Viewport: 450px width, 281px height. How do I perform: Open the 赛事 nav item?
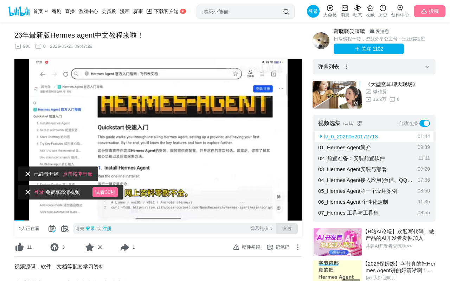point(138,11)
